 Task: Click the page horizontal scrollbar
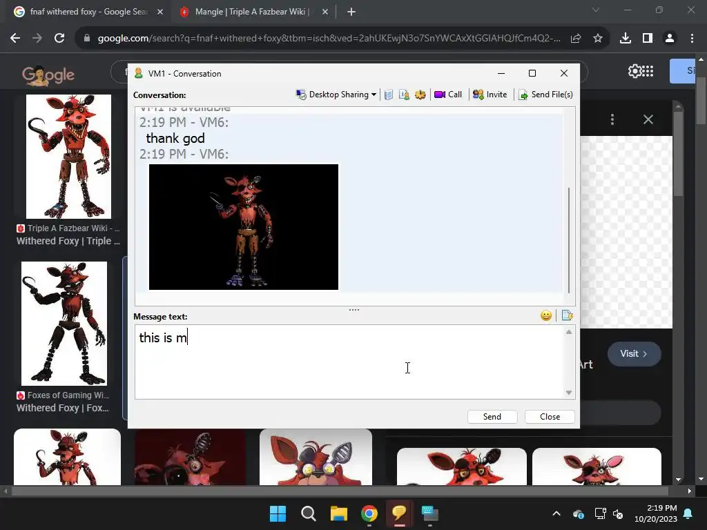point(340,491)
